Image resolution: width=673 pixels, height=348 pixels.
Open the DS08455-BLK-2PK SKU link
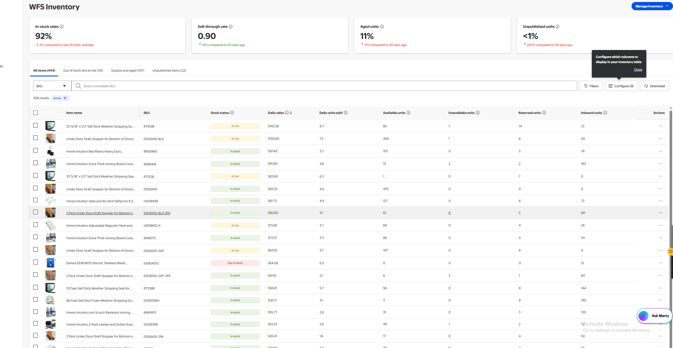point(157,213)
